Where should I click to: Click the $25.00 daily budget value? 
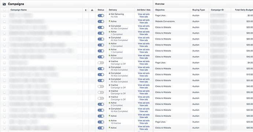coord(250,22)
